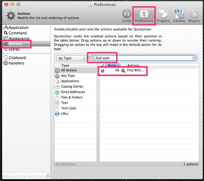The image size is (204, 181).
Task: Click the Any Type row icon
Action: click(57, 76)
